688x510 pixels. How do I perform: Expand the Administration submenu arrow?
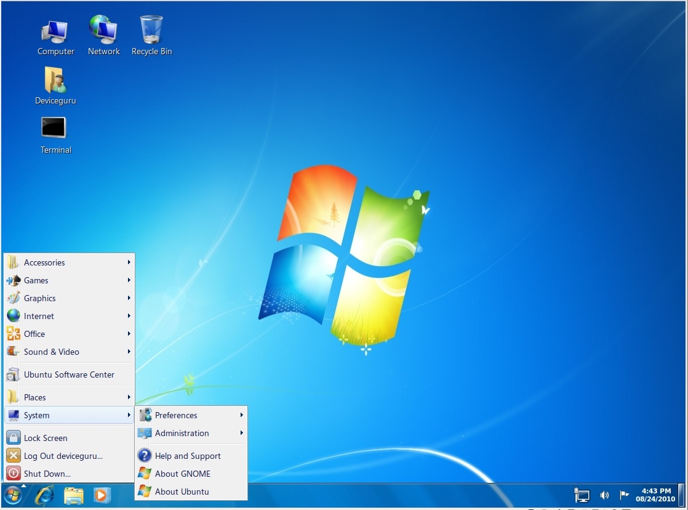[x=241, y=432]
